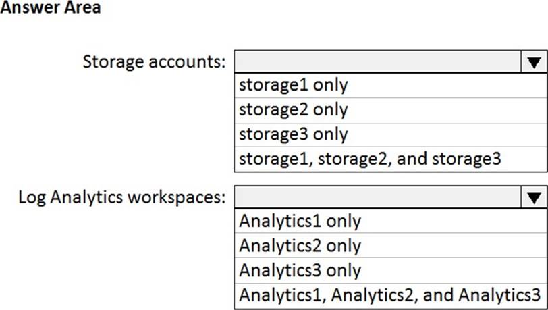The image size is (548, 310).
Task: Select 'Analytics1, Analytics2, and Analytics3' option
Action: (x=389, y=295)
